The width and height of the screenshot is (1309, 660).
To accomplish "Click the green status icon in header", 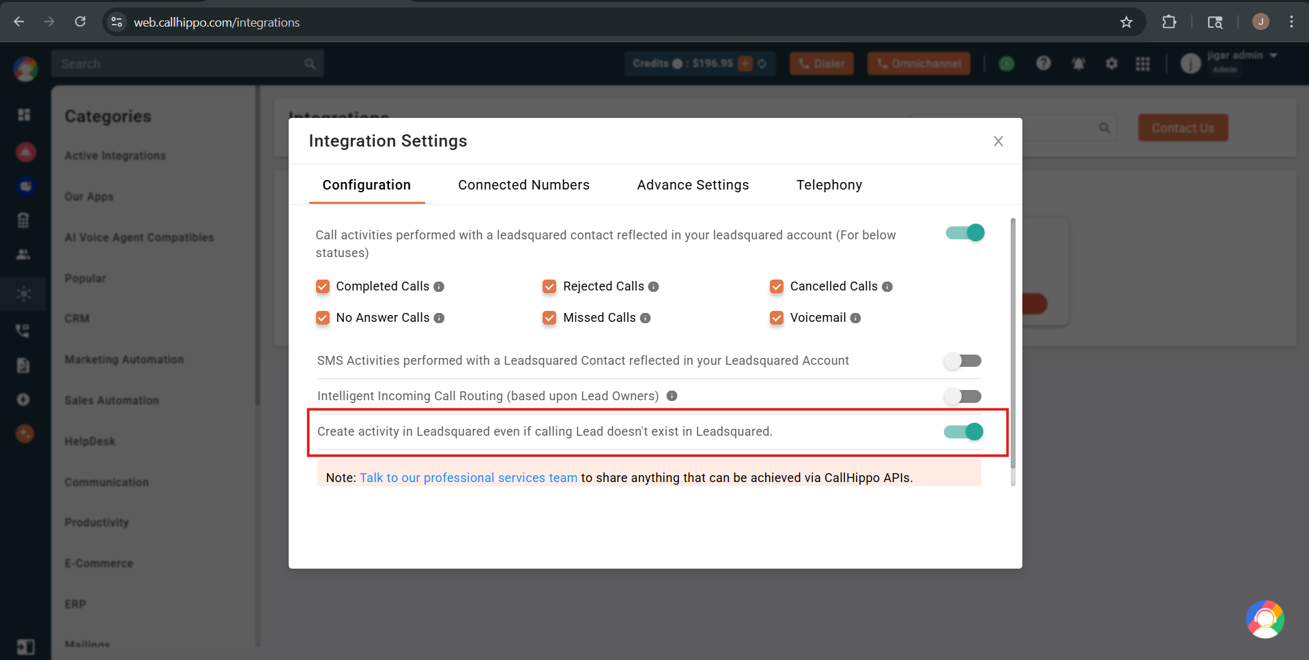I will (x=1007, y=63).
